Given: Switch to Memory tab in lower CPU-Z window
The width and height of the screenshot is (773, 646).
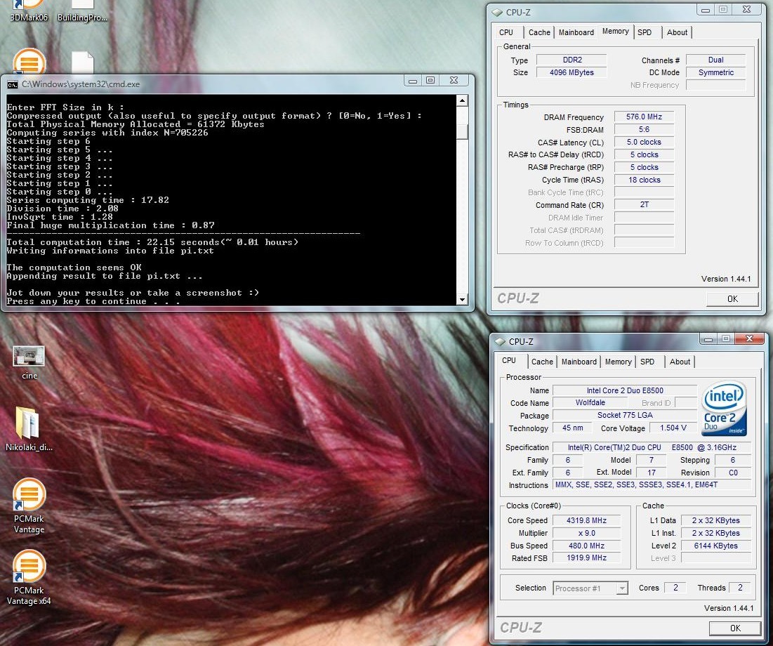Looking at the screenshot, I should [619, 362].
